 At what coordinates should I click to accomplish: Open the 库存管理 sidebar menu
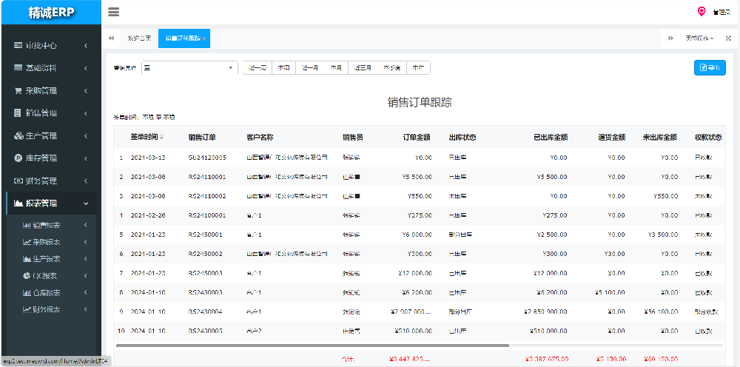(51, 158)
